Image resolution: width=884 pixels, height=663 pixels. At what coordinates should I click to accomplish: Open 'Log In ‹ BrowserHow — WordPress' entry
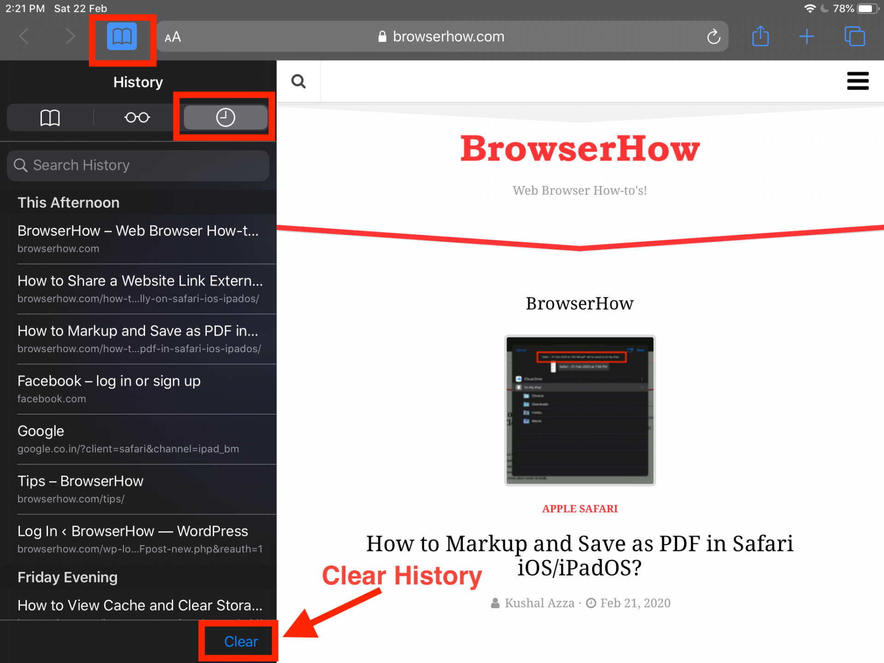[x=138, y=540]
